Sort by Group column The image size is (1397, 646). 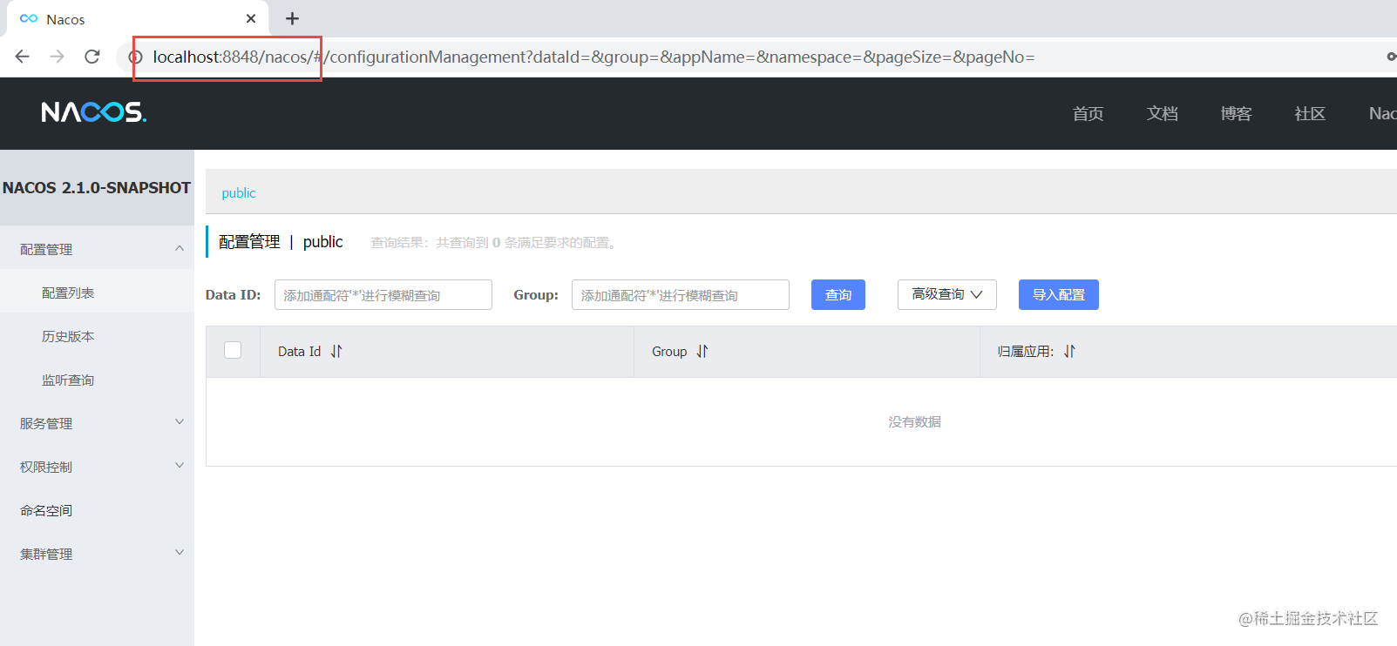[702, 351]
